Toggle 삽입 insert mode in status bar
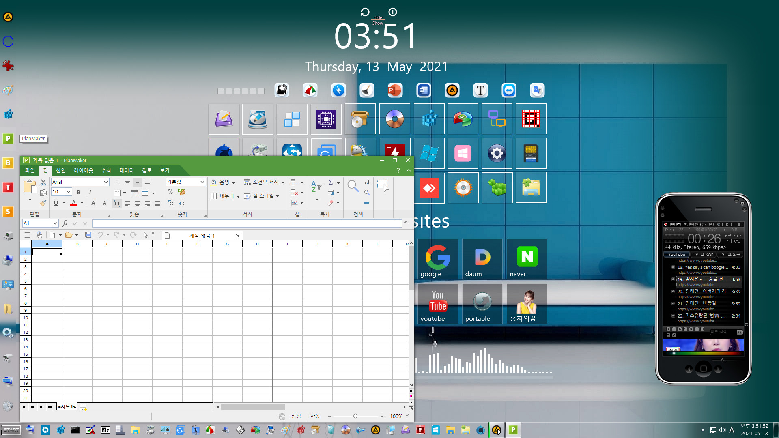 click(296, 416)
